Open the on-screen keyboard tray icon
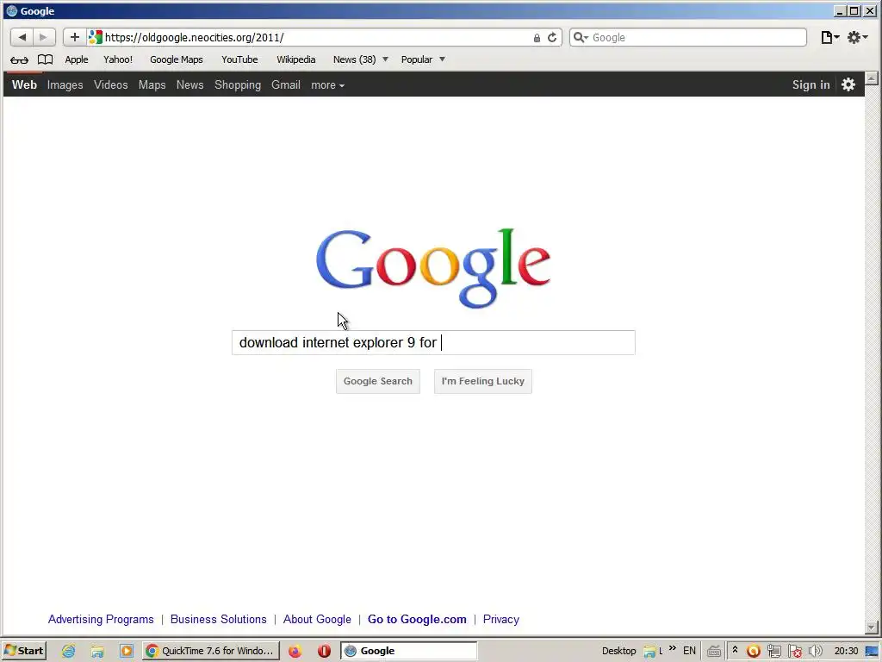This screenshot has height=662, width=882. [x=714, y=652]
